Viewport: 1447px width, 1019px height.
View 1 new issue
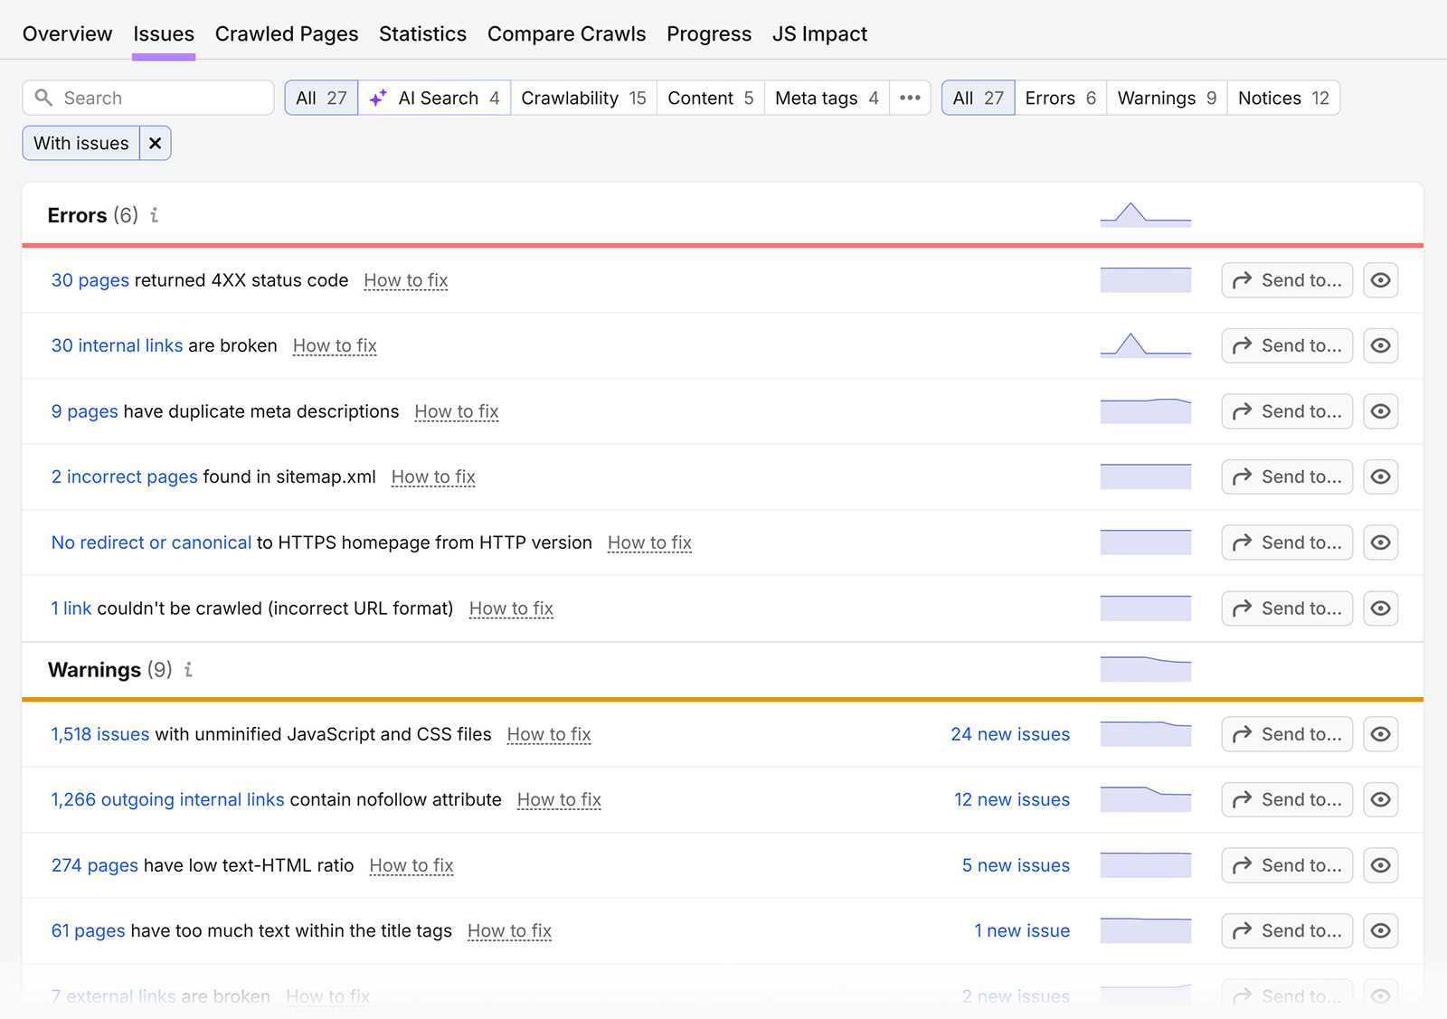[1022, 930]
